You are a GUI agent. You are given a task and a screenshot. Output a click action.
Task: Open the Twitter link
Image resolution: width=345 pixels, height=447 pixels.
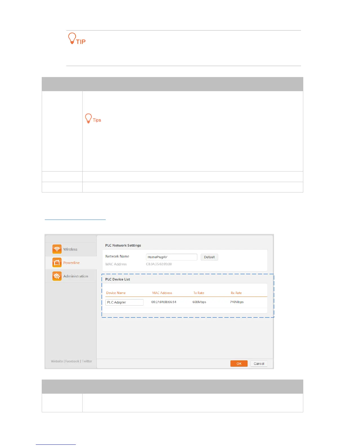pos(87,361)
